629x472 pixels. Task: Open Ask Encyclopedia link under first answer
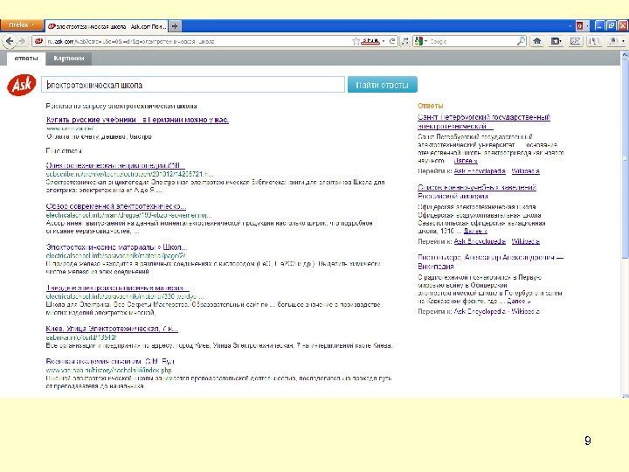(480, 171)
